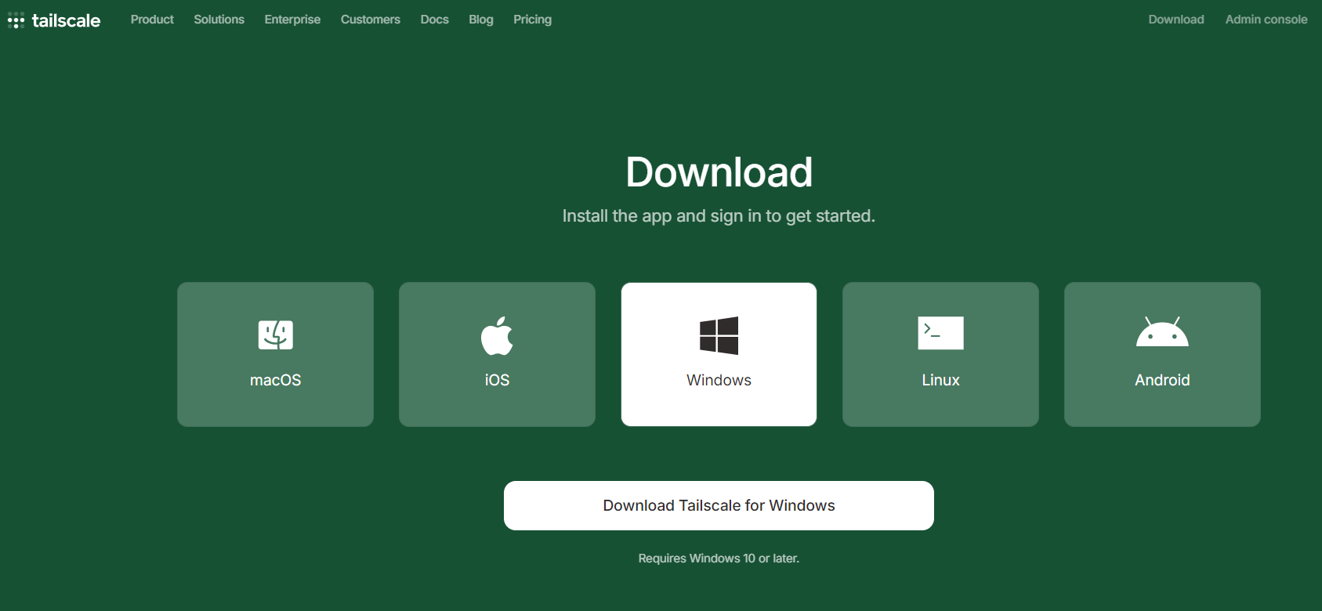The height and width of the screenshot is (611, 1322).
Task: Open the Product menu
Action: 152,20
